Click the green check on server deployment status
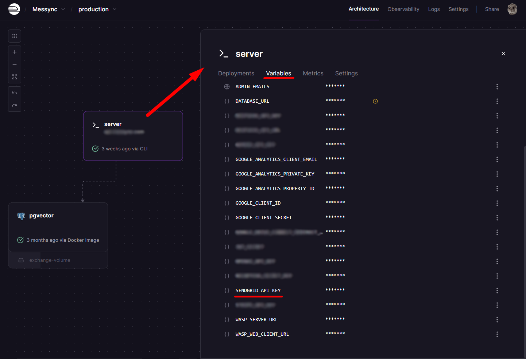Viewport: 526px width, 359px height. point(95,149)
